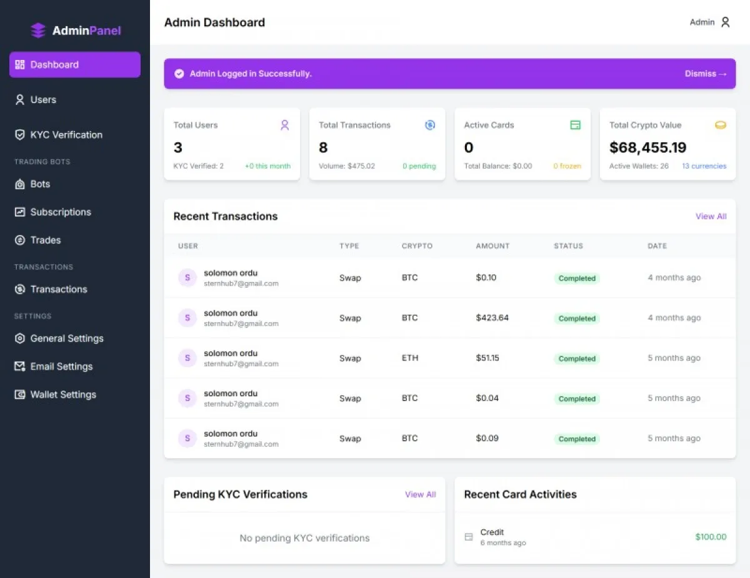The height and width of the screenshot is (578, 750).
Task: Click the Total Users person icon
Action: [x=284, y=125]
